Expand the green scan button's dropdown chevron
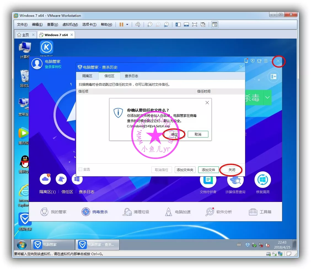Viewport: 311px width, 270px height. pyautogui.click(x=267, y=98)
